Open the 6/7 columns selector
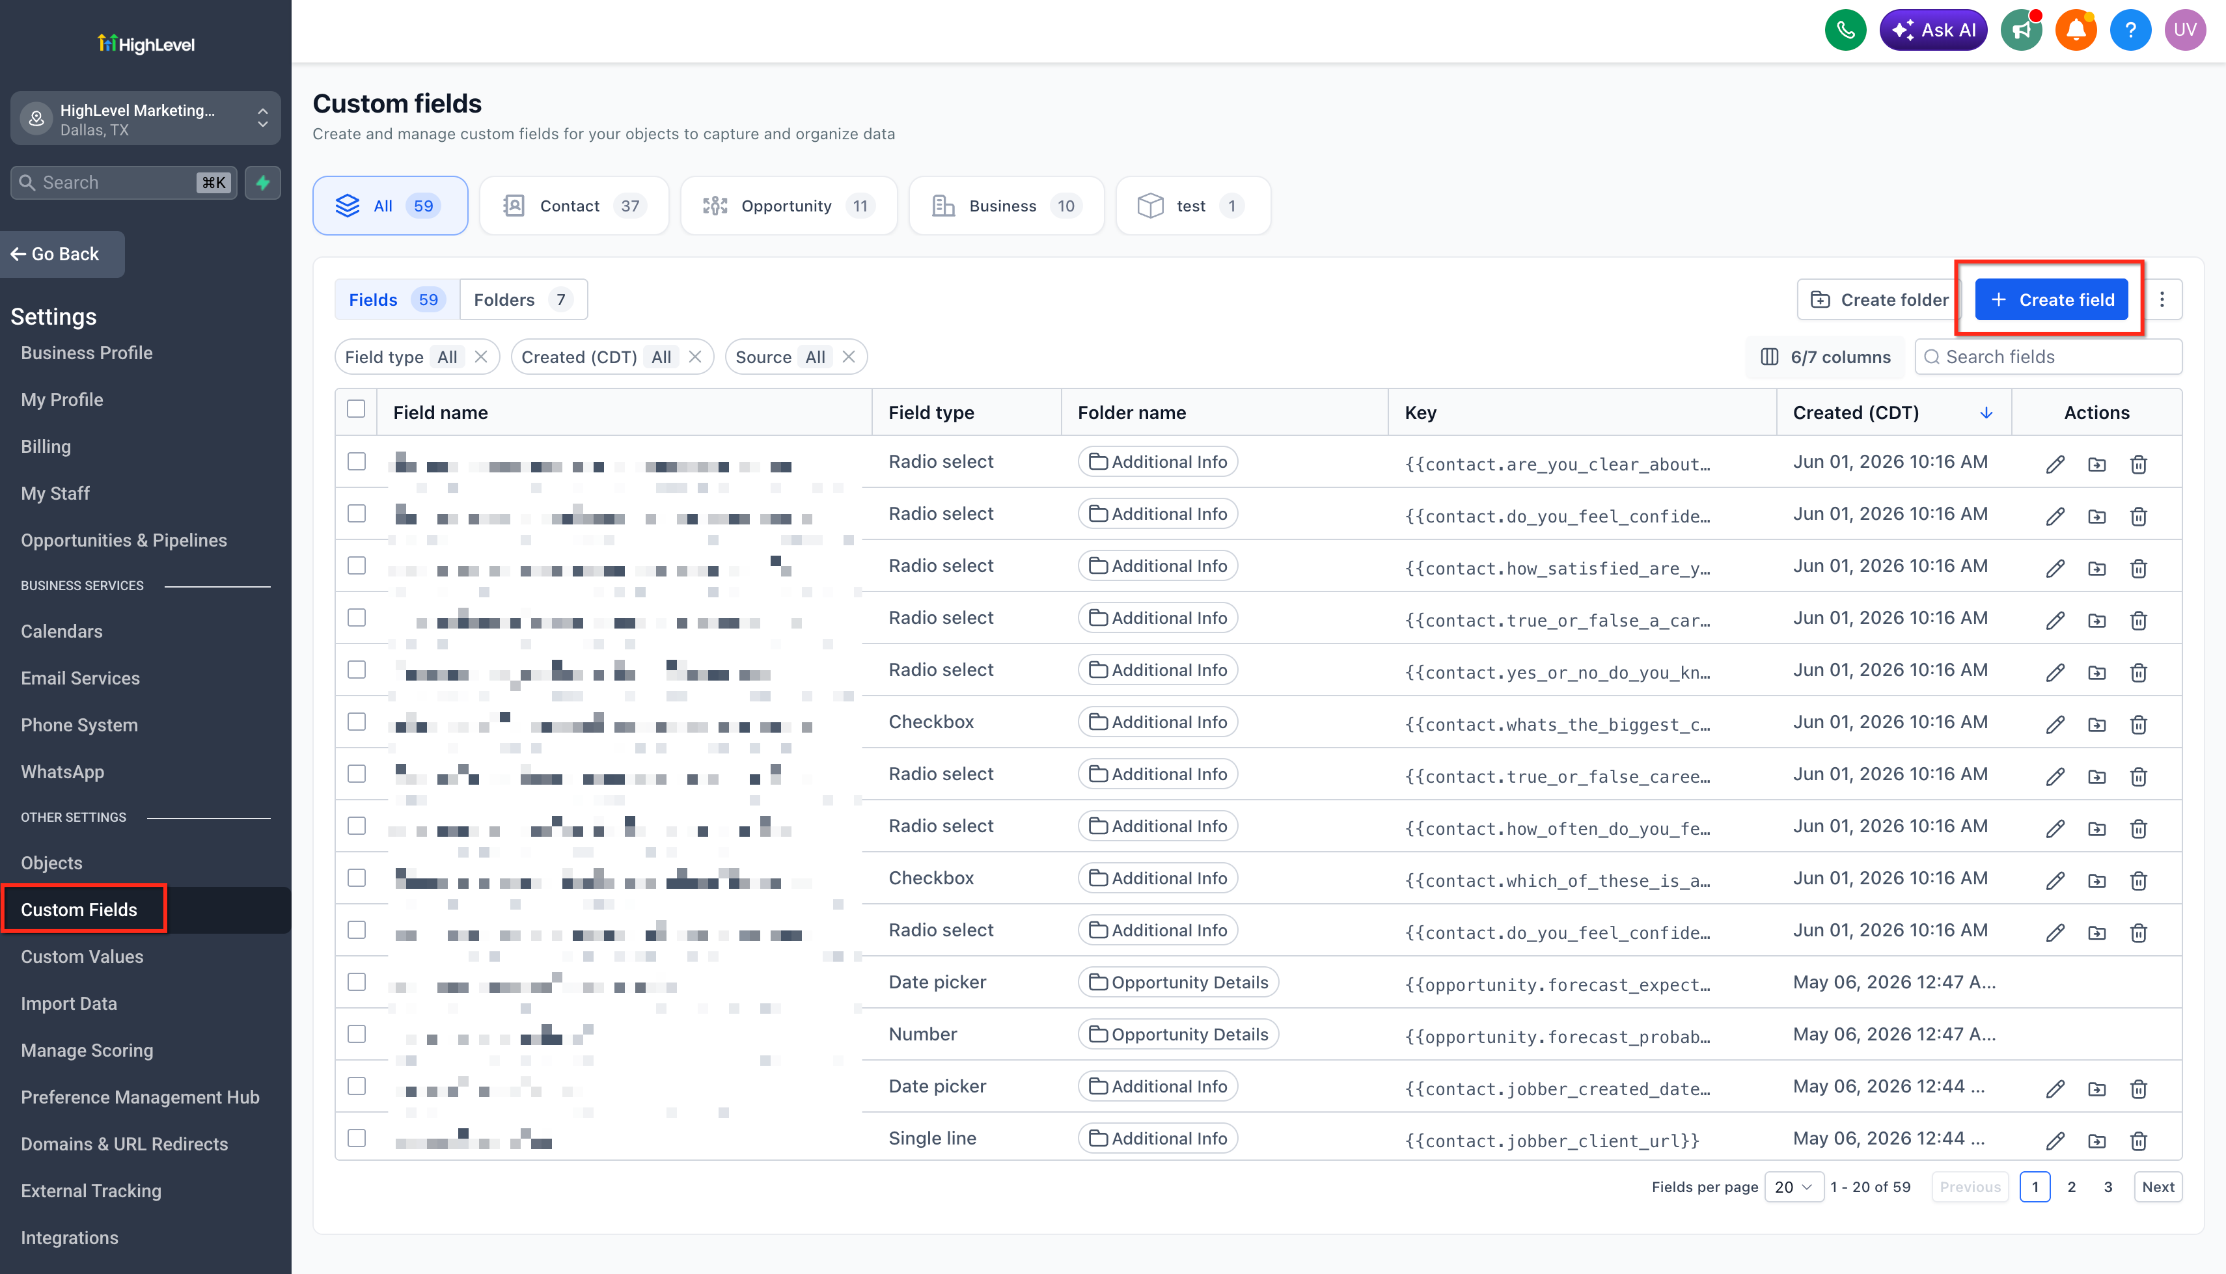 pos(1826,357)
